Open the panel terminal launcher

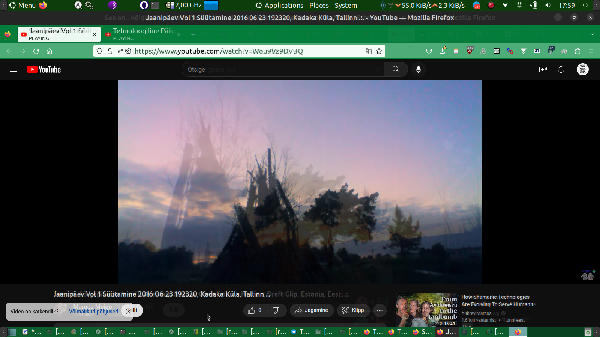[155, 5]
